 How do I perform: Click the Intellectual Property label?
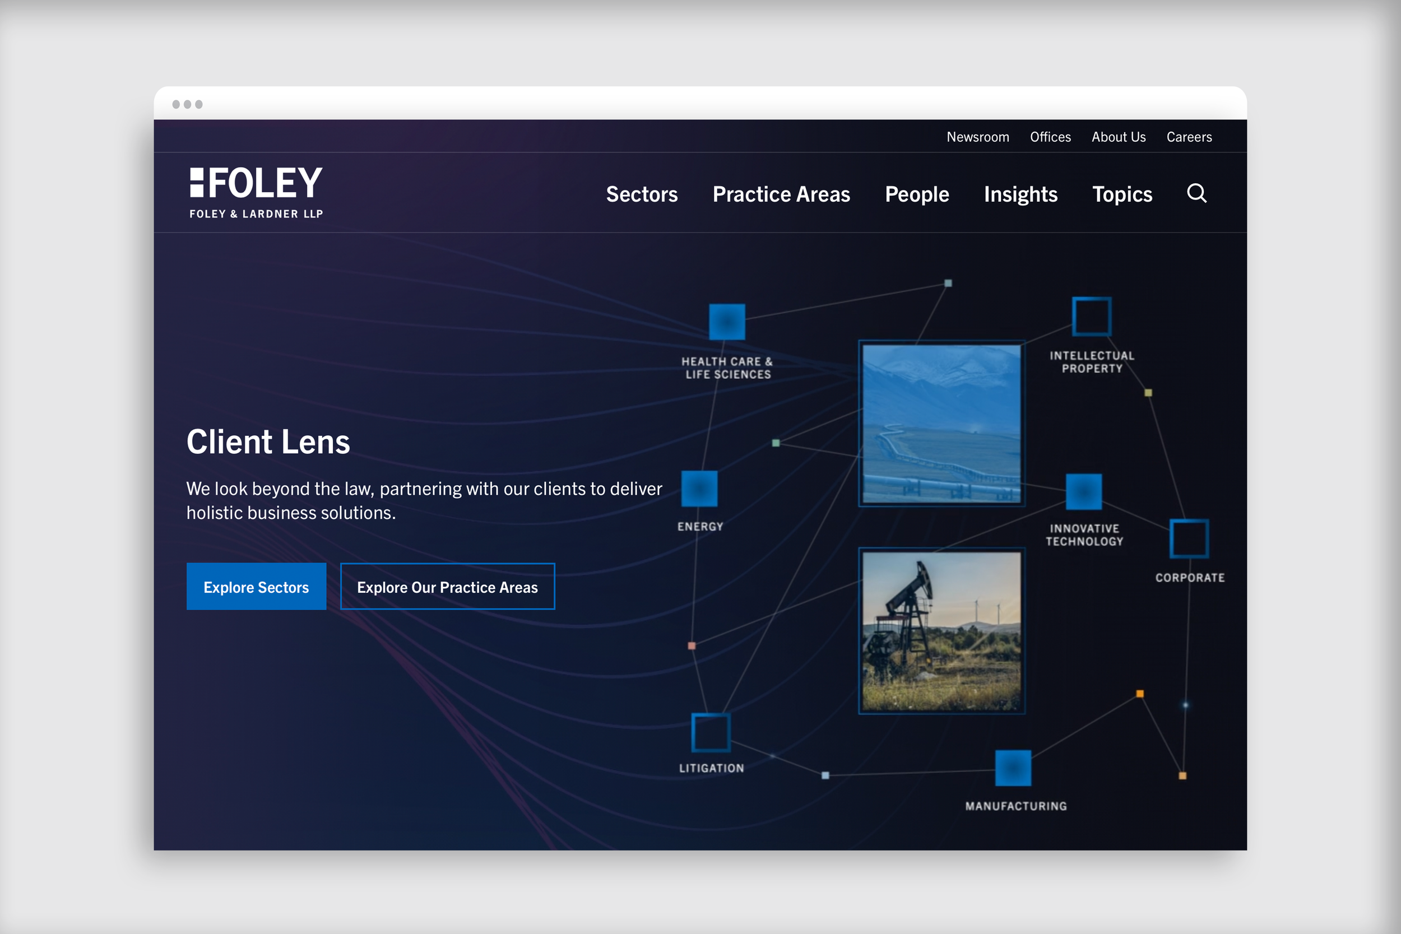tap(1092, 362)
